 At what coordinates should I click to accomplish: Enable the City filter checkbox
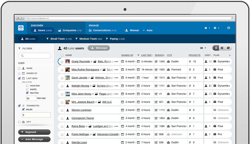[19, 122]
